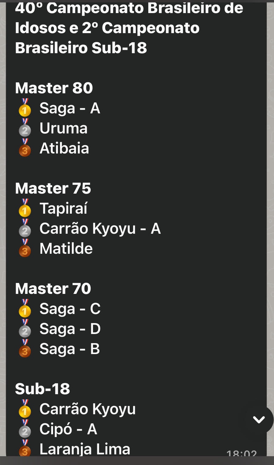This screenshot has height=465, width=274.
Task: Click the message timestamp 18:02
Action: 241,453
